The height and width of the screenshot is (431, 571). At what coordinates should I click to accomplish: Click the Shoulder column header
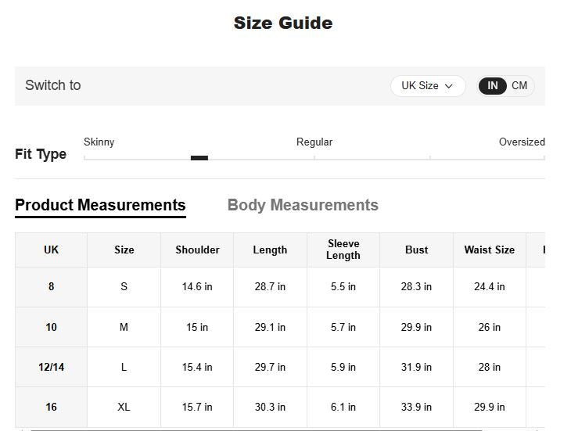197,250
